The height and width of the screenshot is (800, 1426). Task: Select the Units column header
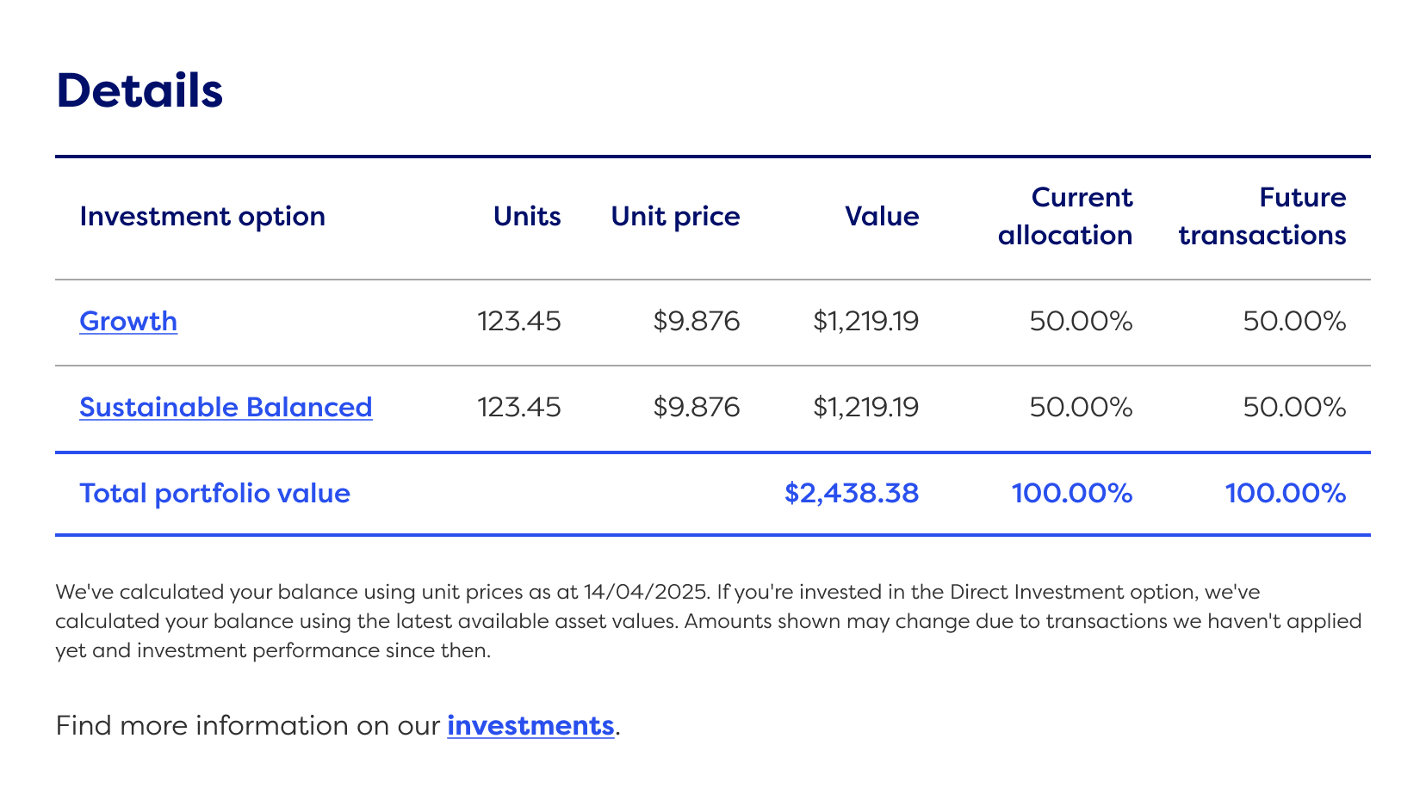[x=526, y=216]
